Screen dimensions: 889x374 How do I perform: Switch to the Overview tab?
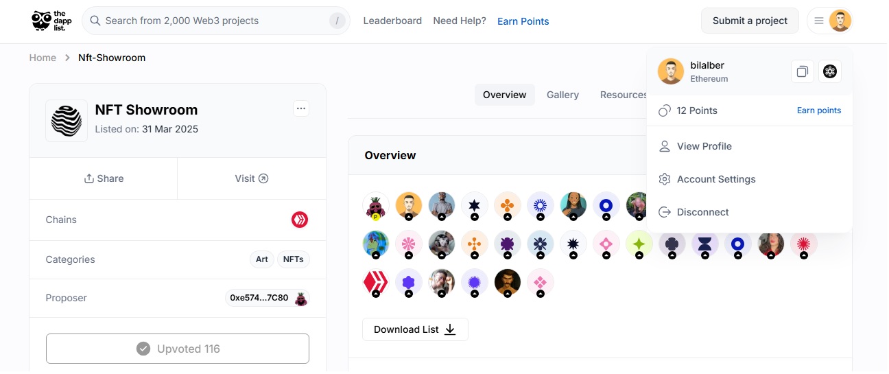click(505, 95)
